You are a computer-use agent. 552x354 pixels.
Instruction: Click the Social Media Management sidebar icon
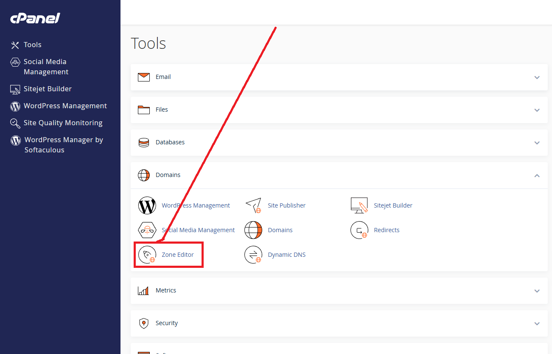[x=15, y=62]
